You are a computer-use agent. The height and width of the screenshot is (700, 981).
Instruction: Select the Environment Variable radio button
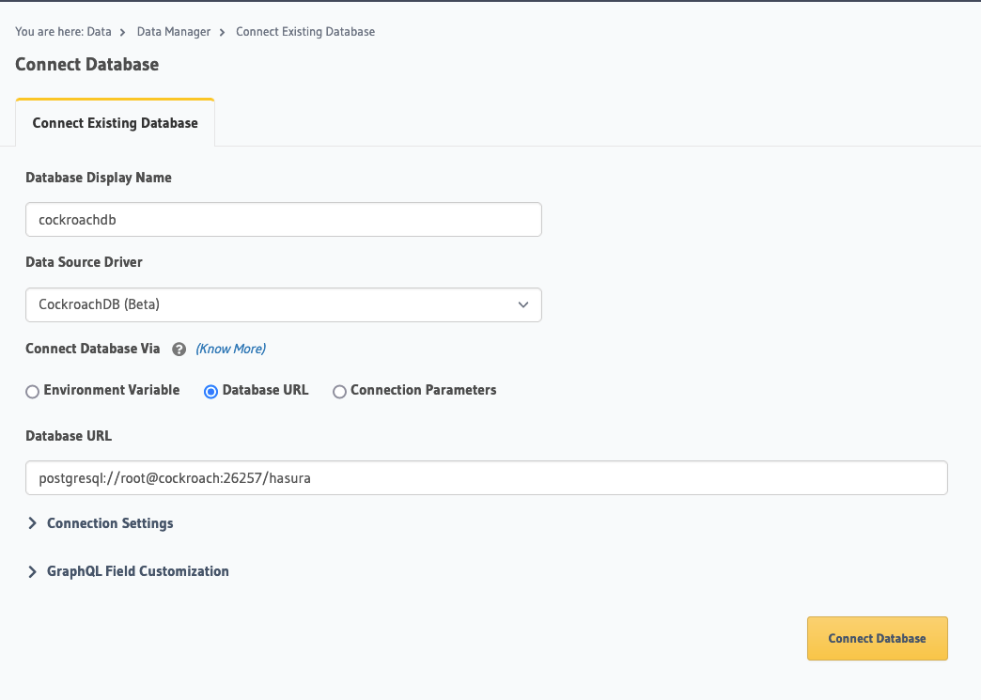click(x=32, y=391)
